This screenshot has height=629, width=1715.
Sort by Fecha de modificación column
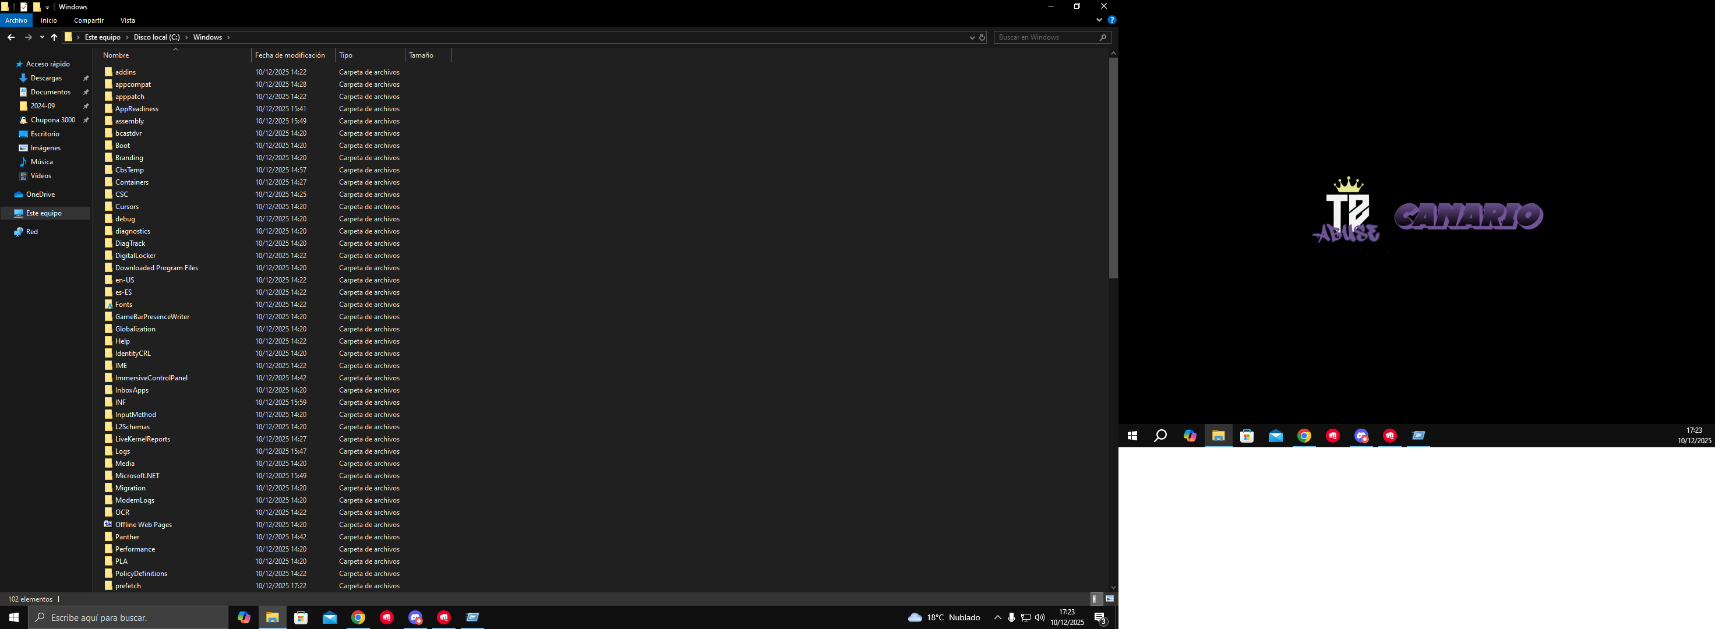pos(290,55)
